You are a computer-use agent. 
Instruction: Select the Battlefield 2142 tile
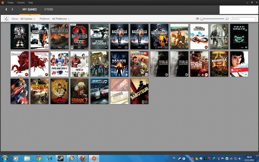(99, 36)
